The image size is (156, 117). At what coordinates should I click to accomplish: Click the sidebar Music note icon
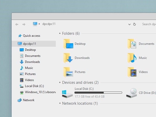[22, 68]
